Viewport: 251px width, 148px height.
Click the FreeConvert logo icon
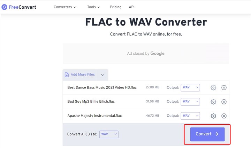(x=5, y=7)
